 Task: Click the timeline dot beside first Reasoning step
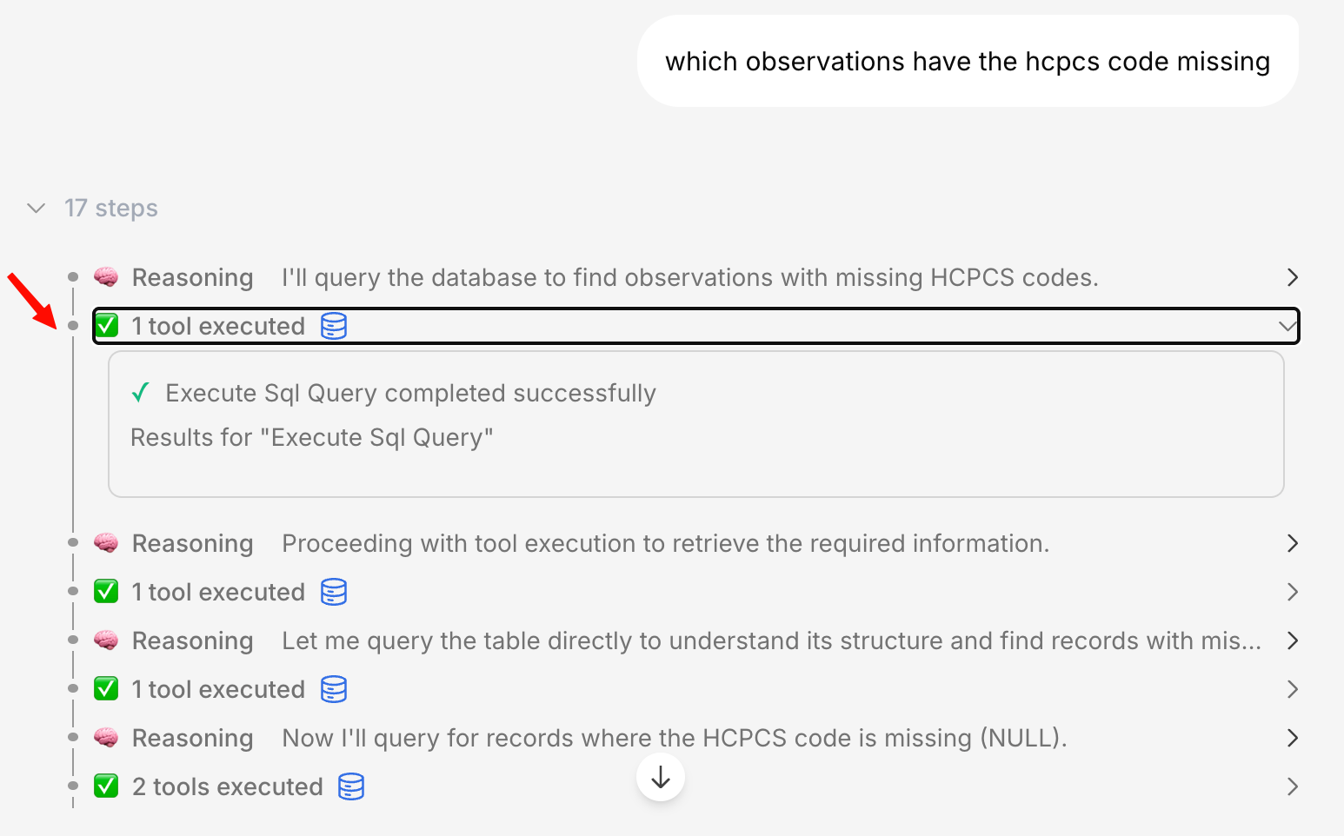(x=73, y=277)
